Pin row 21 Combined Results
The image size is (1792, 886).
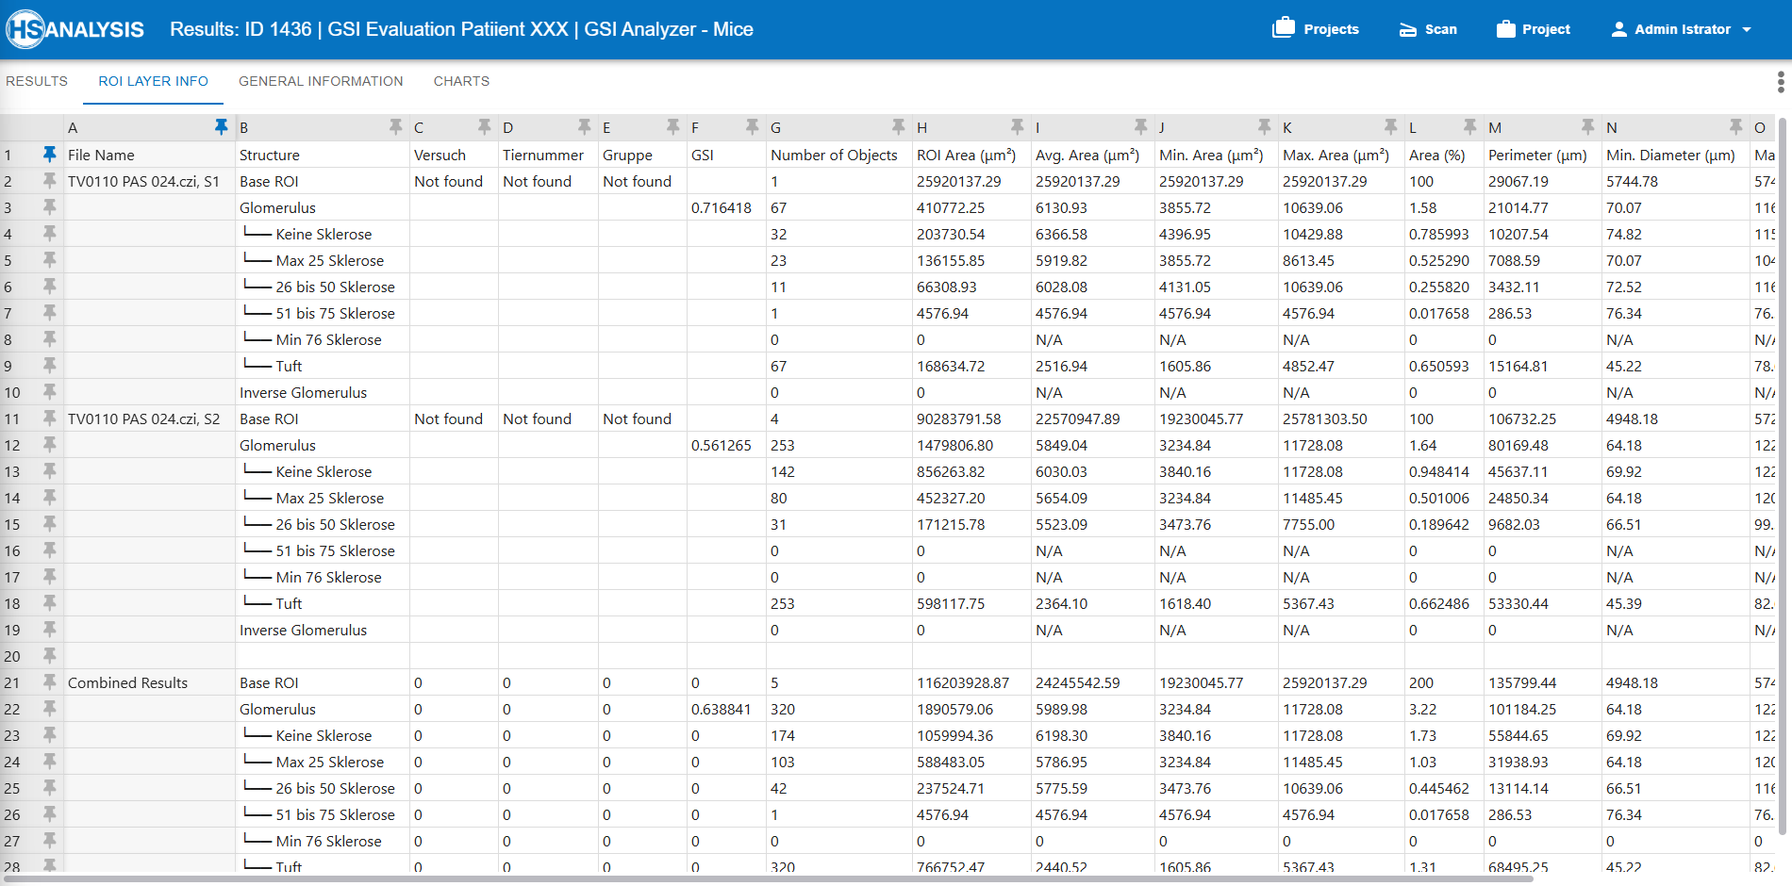point(49,681)
